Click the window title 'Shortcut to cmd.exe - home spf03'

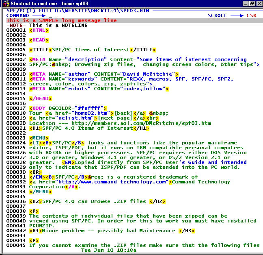(x=50, y=4)
